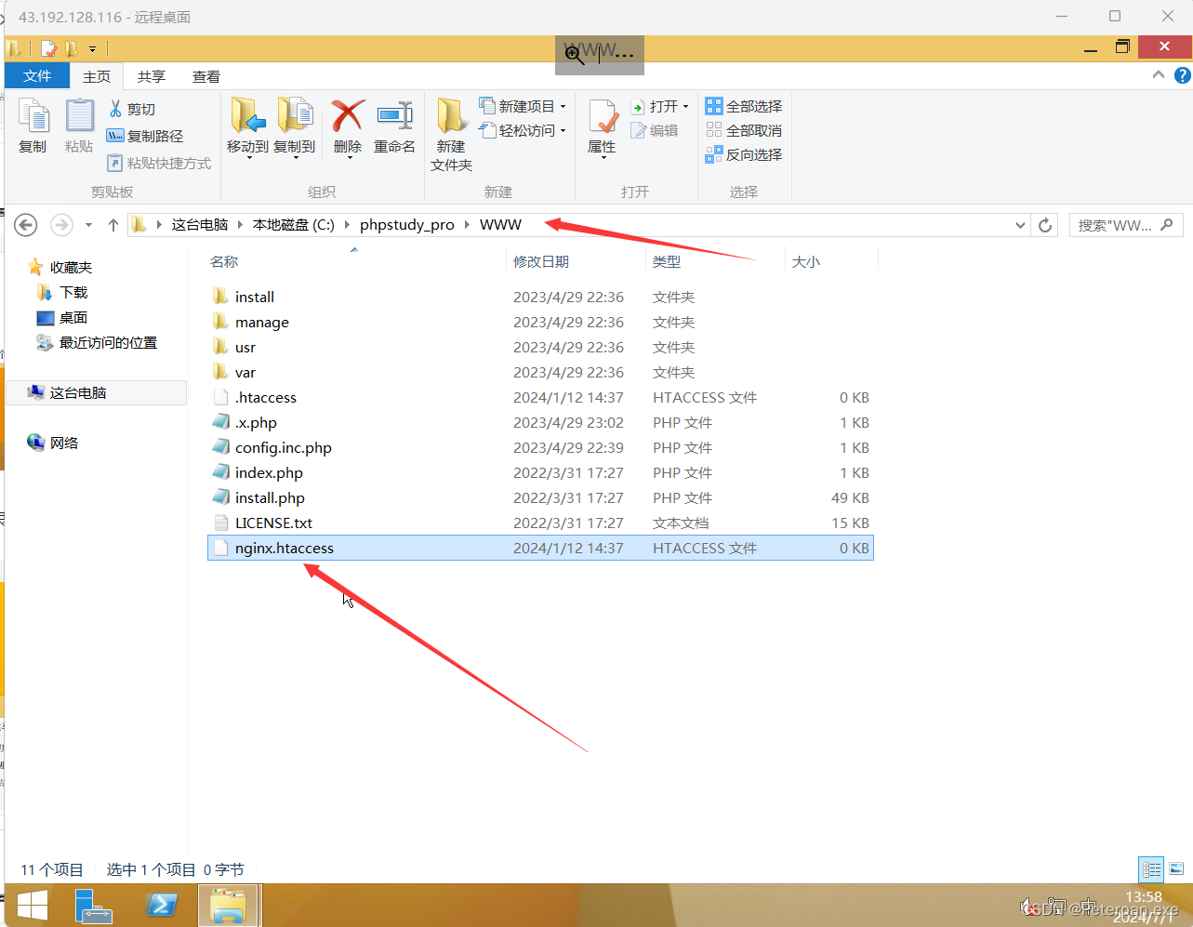The width and height of the screenshot is (1193, 927).
Task: Open Quick Access Toolbar customize dropdown
Action: coord(92,48)
